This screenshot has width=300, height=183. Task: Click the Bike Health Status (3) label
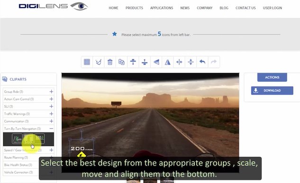(18, 165)
